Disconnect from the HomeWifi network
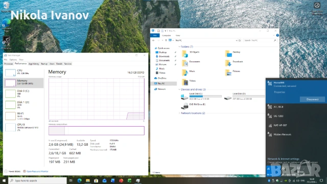The height and width of the screenshot is (184, 327). pyautogui.click(x=312, y=100)
